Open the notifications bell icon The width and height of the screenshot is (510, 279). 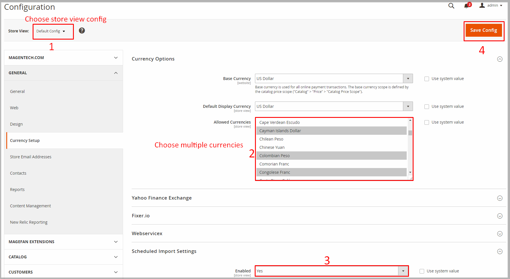click(466, 6)
